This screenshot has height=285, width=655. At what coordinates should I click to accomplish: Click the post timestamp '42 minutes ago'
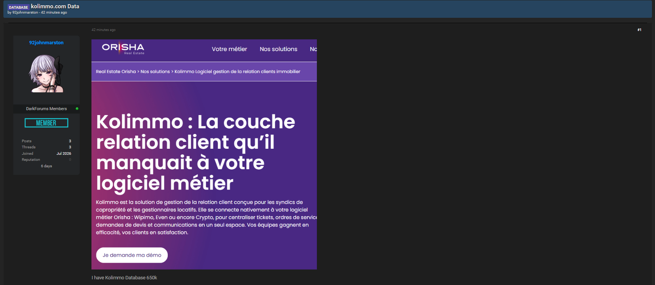coord(104,30)
